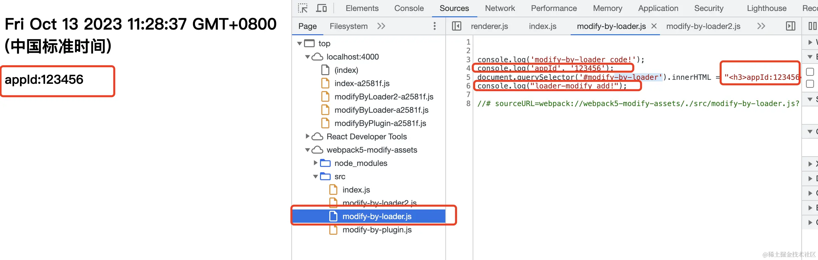The image size is (818, 260).
Task: Open the navigator three-dot options menu
Action: tap(434, 26)
